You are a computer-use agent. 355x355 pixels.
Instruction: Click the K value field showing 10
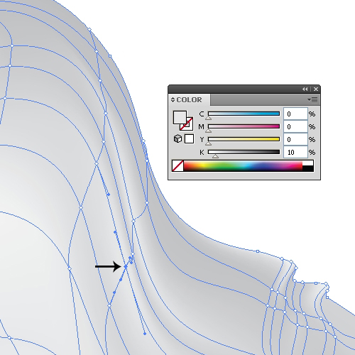tap(295, 152)
